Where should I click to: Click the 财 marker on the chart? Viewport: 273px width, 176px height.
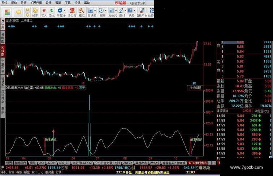pyautogui.click(x=194, y=83)
